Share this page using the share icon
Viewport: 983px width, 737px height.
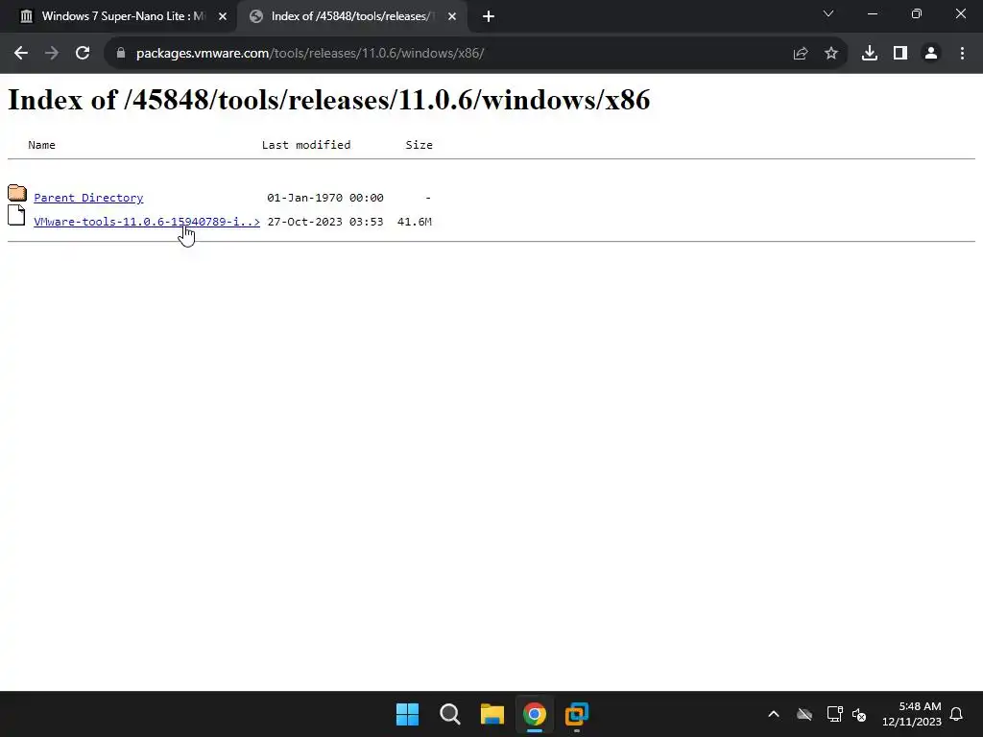click(801, 54)
